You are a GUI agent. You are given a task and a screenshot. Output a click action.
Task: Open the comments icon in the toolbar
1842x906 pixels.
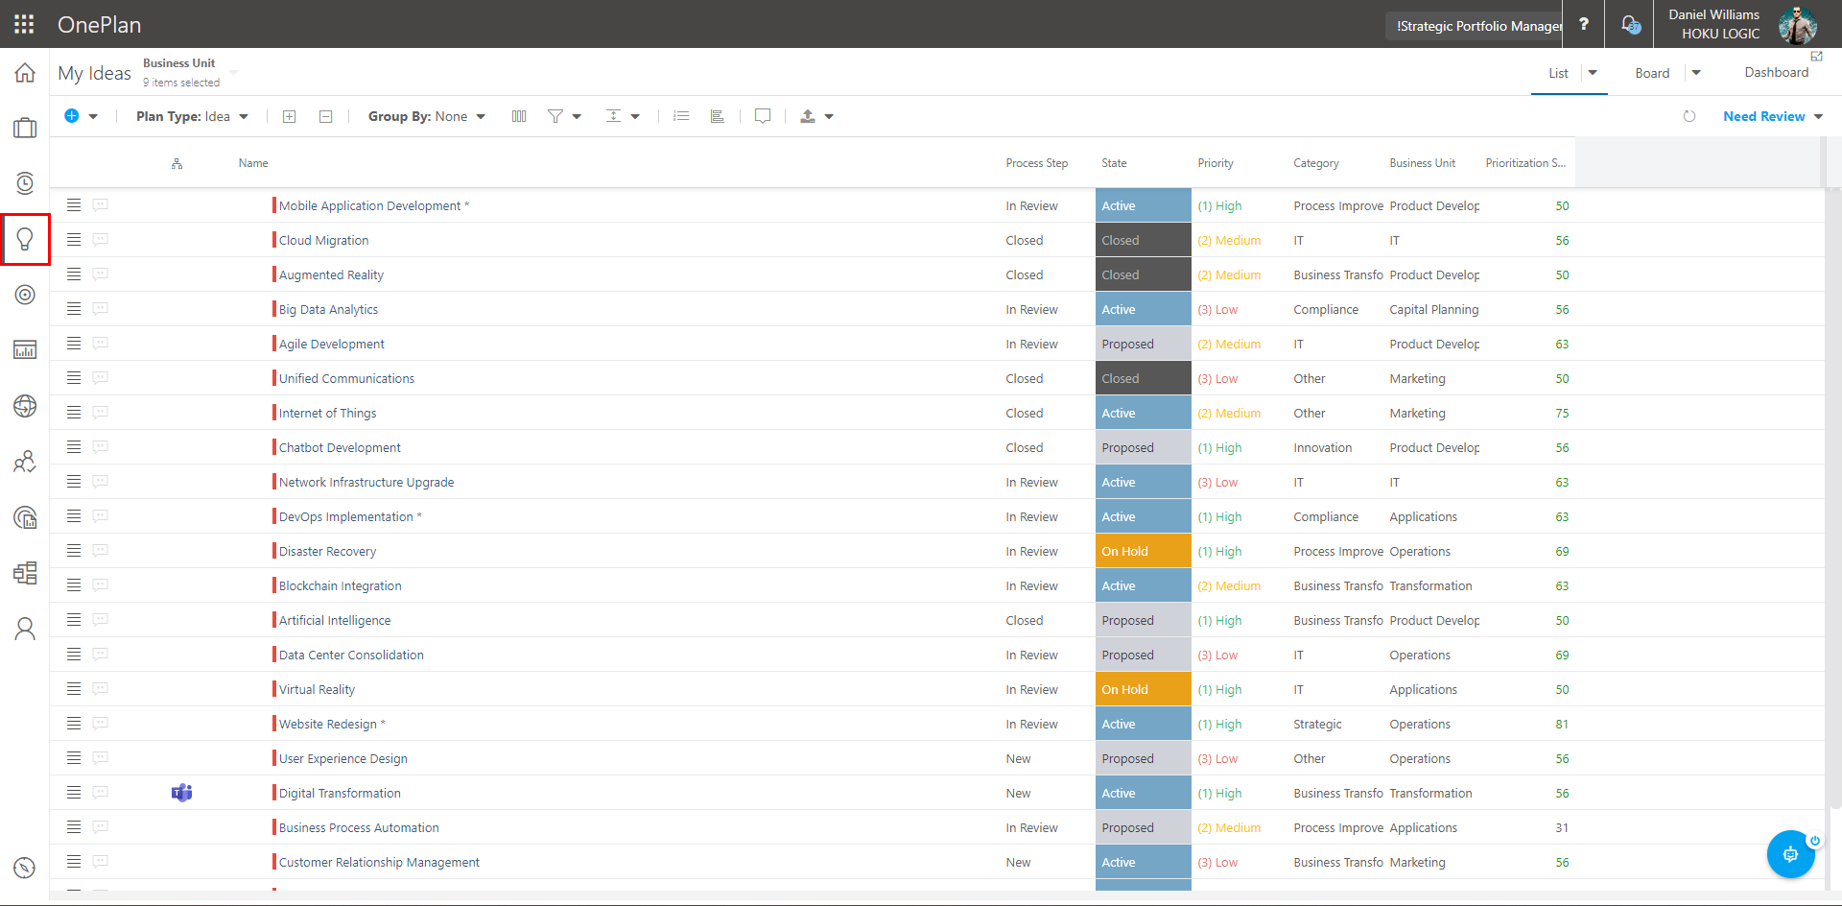(763, 116)
